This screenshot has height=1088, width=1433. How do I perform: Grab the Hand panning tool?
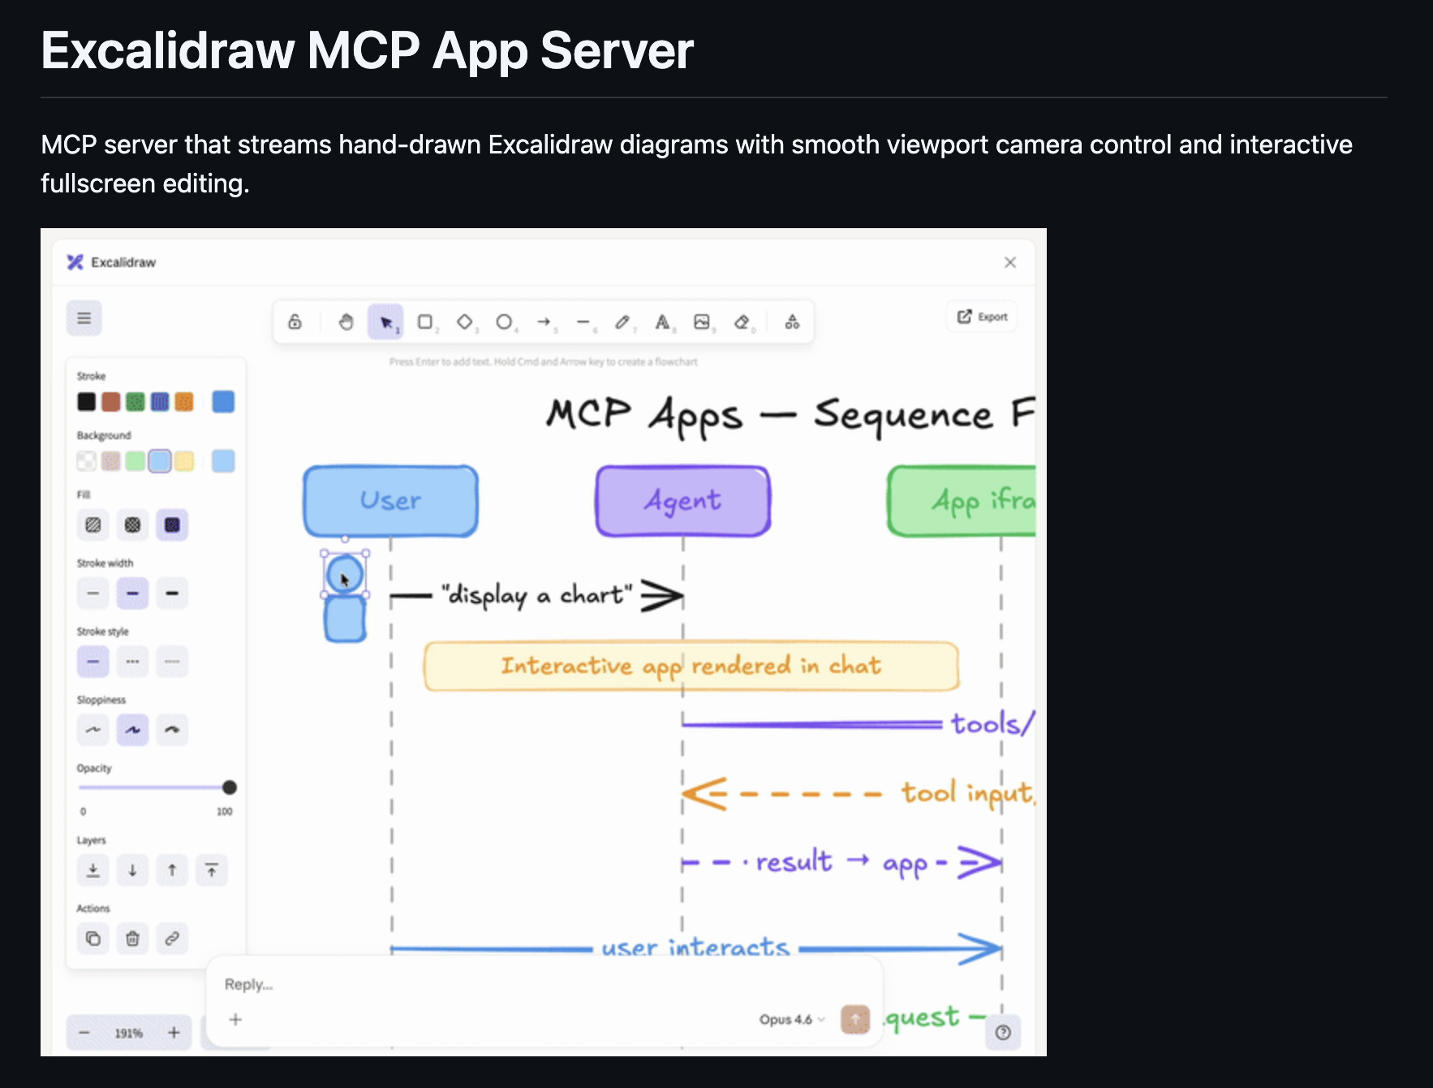coord(346,322)
